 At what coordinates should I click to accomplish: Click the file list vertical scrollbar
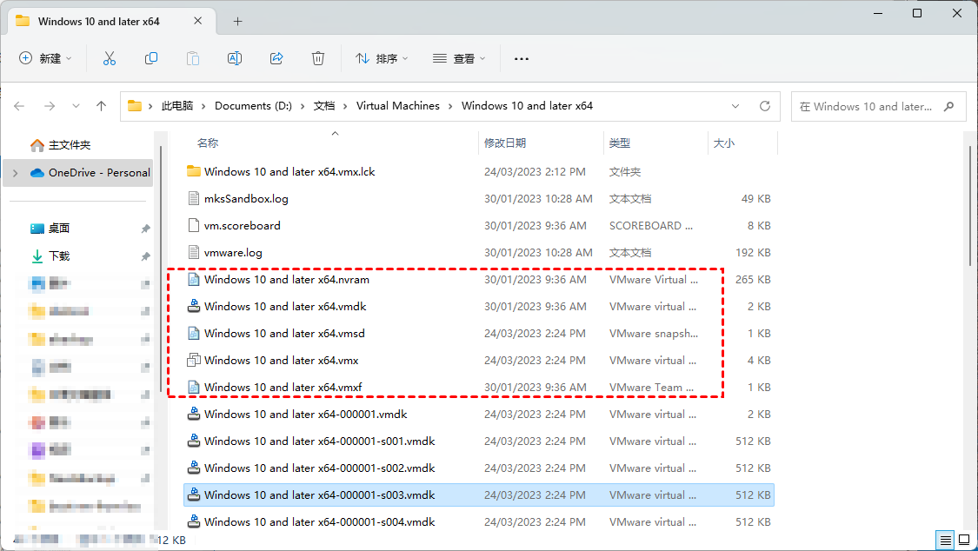(x=970, y=206)
